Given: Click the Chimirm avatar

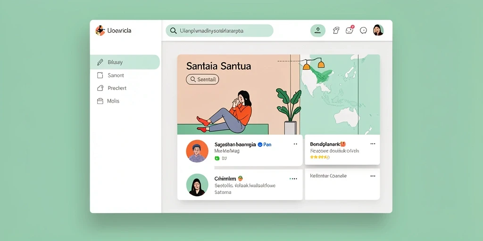Looking at the screenshot, I should pos(197,185).
